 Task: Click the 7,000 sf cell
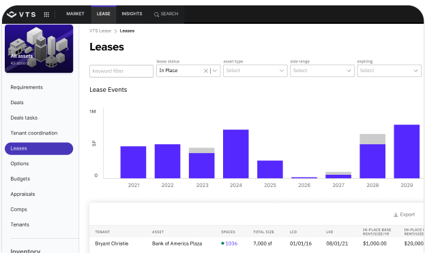pos(263,243)
